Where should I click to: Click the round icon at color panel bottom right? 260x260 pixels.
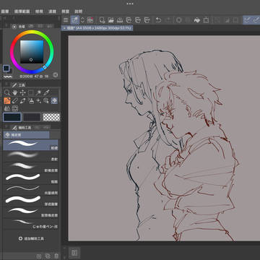coord(56,75)
